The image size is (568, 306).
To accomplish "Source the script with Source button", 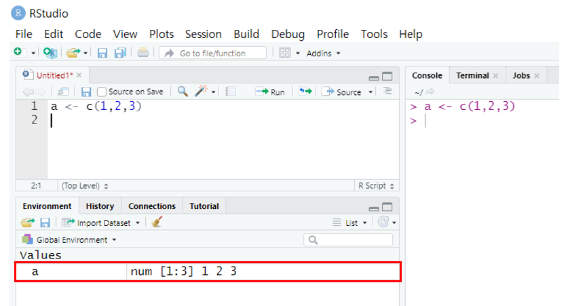I will (x=341, y=92).
